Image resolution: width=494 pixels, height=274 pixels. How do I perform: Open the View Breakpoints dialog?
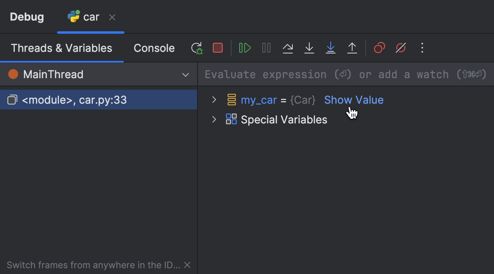(x=379, y=48)
